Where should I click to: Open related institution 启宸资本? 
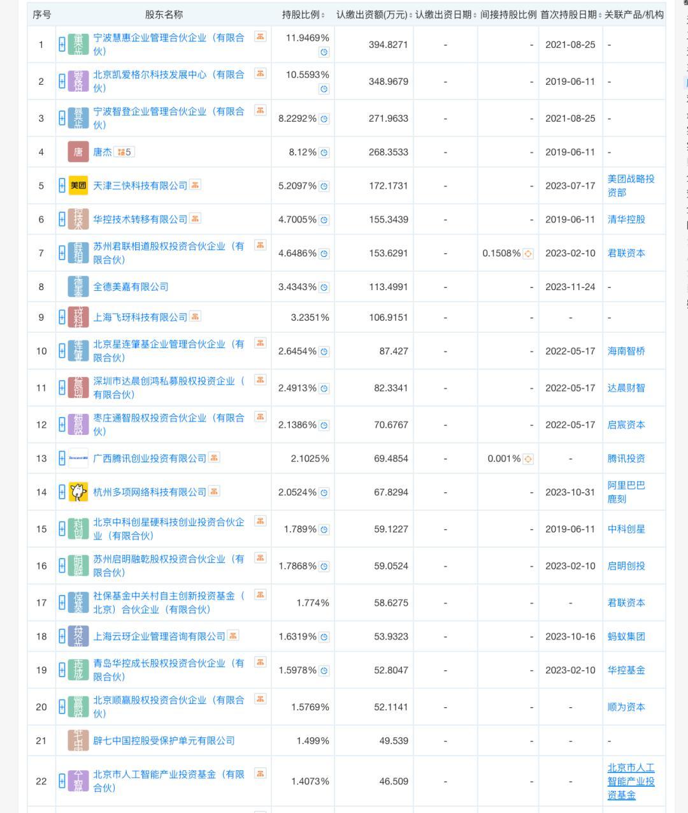(x=626, y=425)
